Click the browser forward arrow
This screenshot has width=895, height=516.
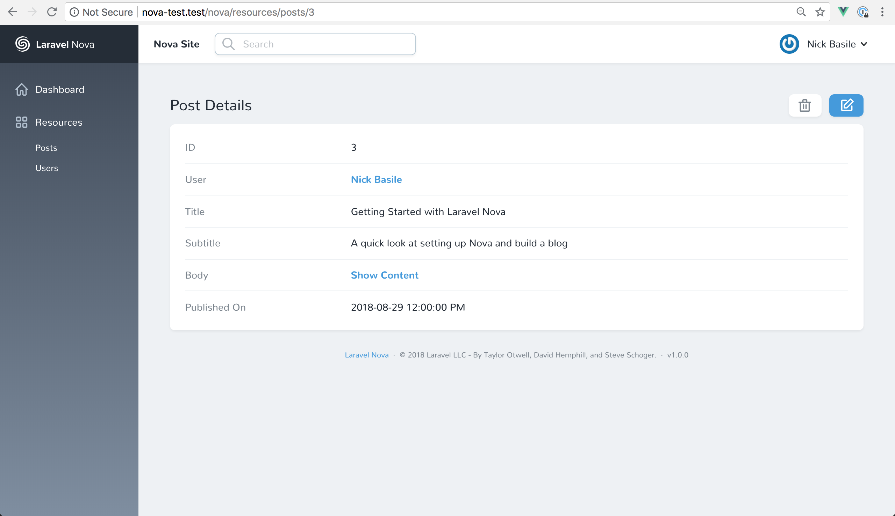(32, 12)
